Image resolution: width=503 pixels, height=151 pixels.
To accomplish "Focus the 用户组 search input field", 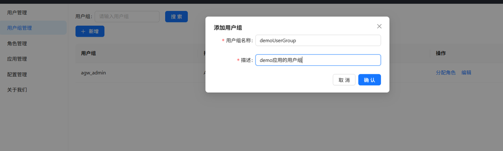I will (x=127, y=16).
